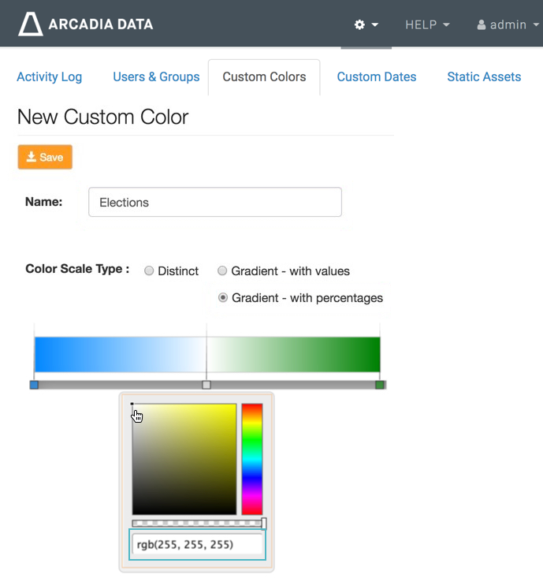Open the Static Assets tab
Screen dimensions: 543x578
coord(484,76)
